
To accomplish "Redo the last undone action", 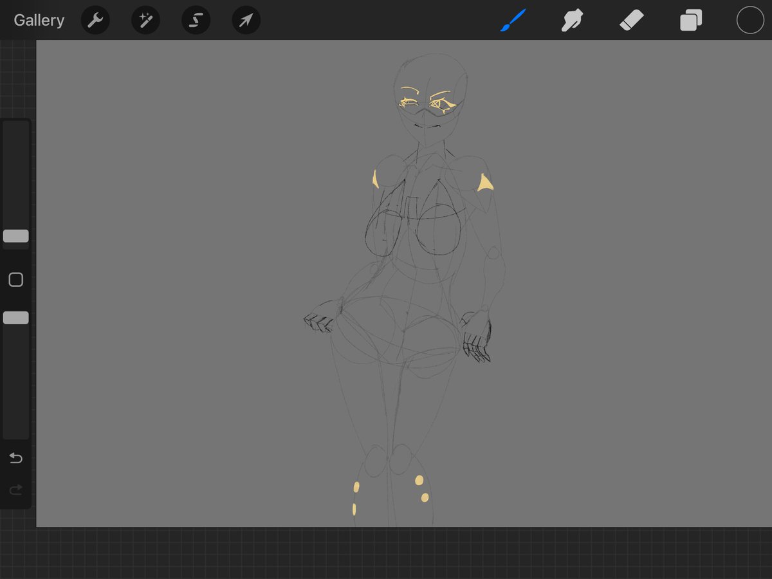I will 16,490.
